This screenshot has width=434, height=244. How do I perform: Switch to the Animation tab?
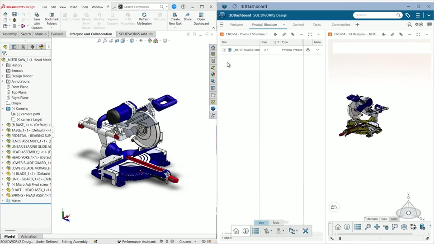tap(29, 236)
